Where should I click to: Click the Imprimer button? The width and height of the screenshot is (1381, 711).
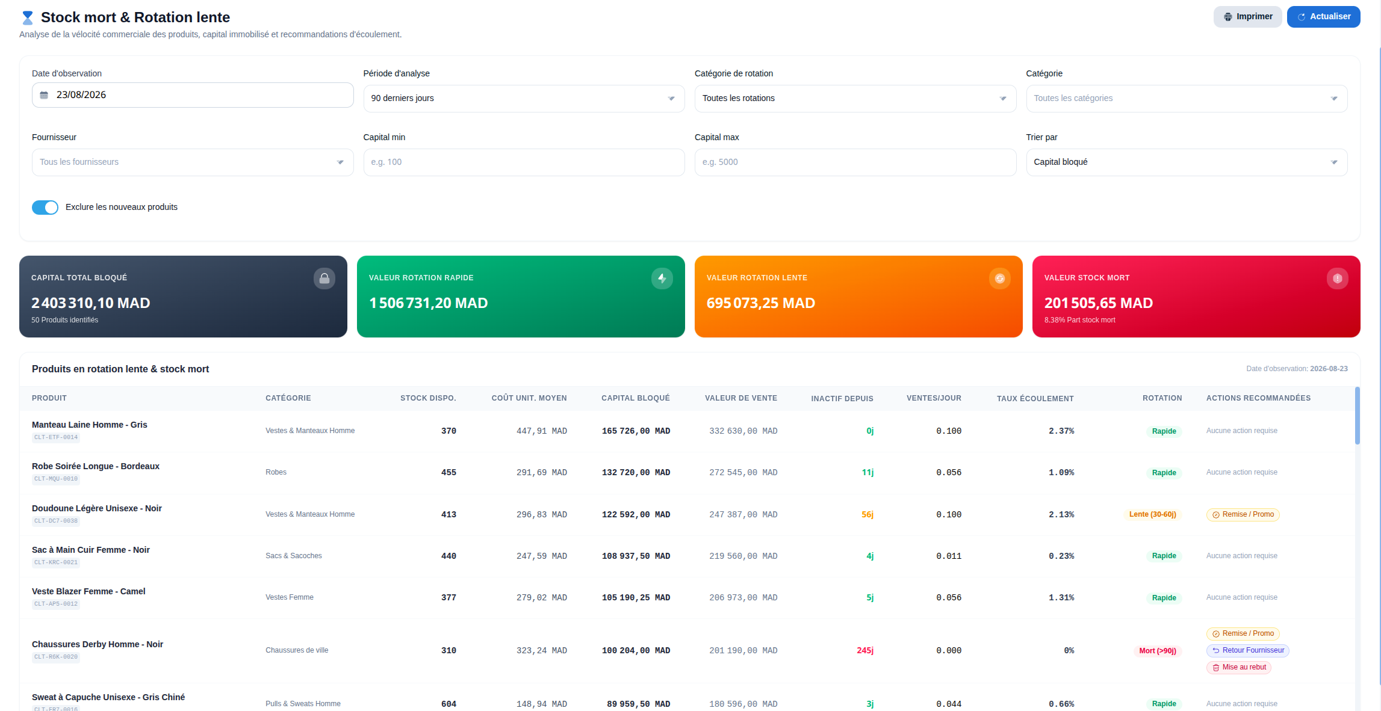1247,17
